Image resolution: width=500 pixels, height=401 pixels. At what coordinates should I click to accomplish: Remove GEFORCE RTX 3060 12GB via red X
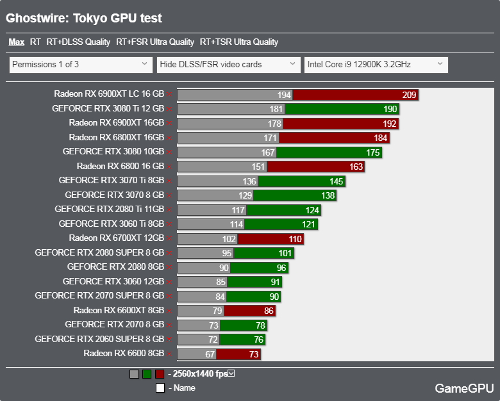[169, 282]
